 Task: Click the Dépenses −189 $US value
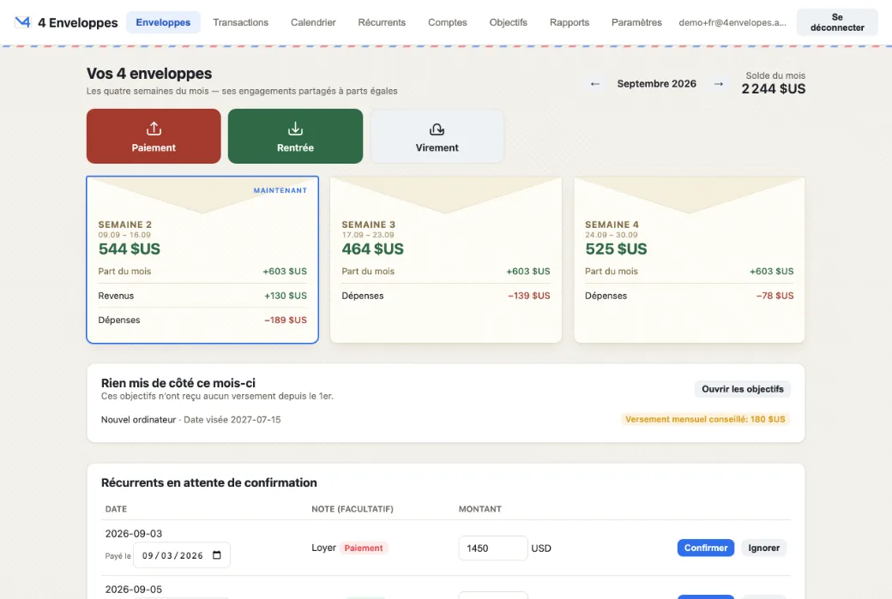click(x=286, y=320)
